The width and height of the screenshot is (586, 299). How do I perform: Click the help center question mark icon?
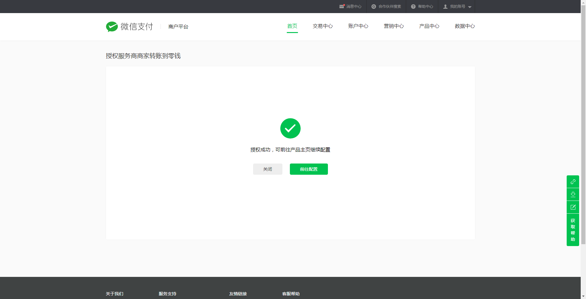click(x=413, y=7)
